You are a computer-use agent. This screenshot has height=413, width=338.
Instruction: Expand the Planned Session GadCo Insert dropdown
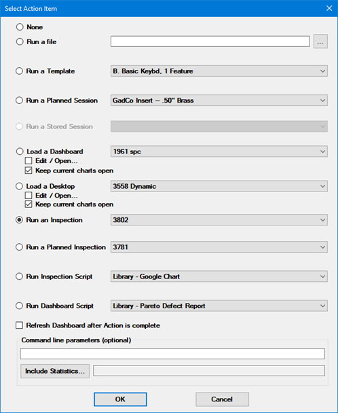point(219,101)
